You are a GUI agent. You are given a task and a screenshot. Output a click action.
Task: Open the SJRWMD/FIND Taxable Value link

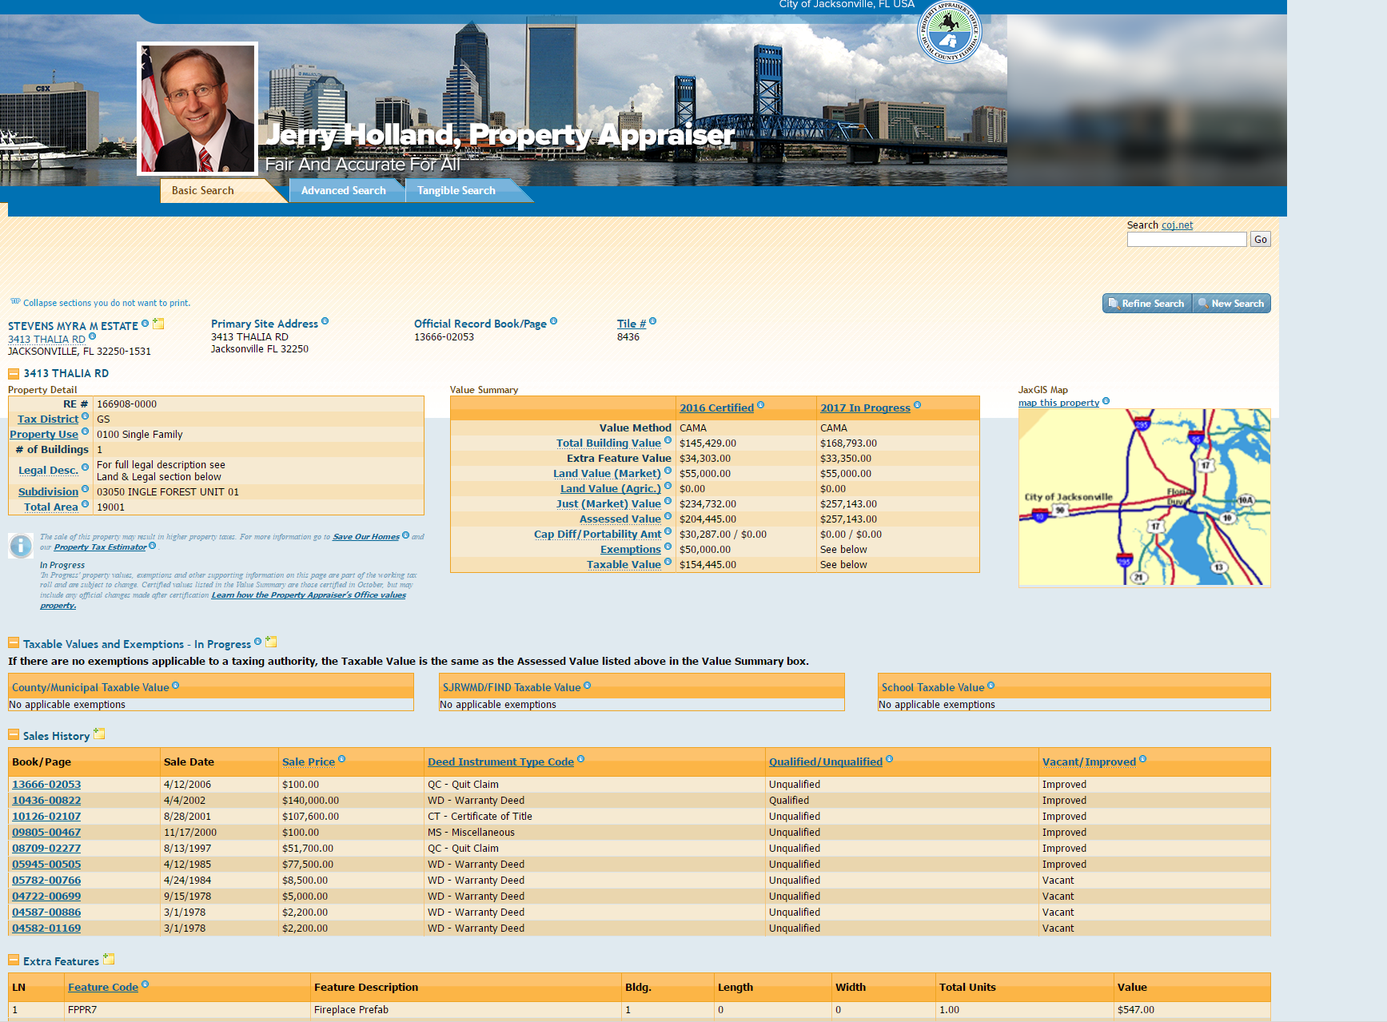click(x=512, y=688)
